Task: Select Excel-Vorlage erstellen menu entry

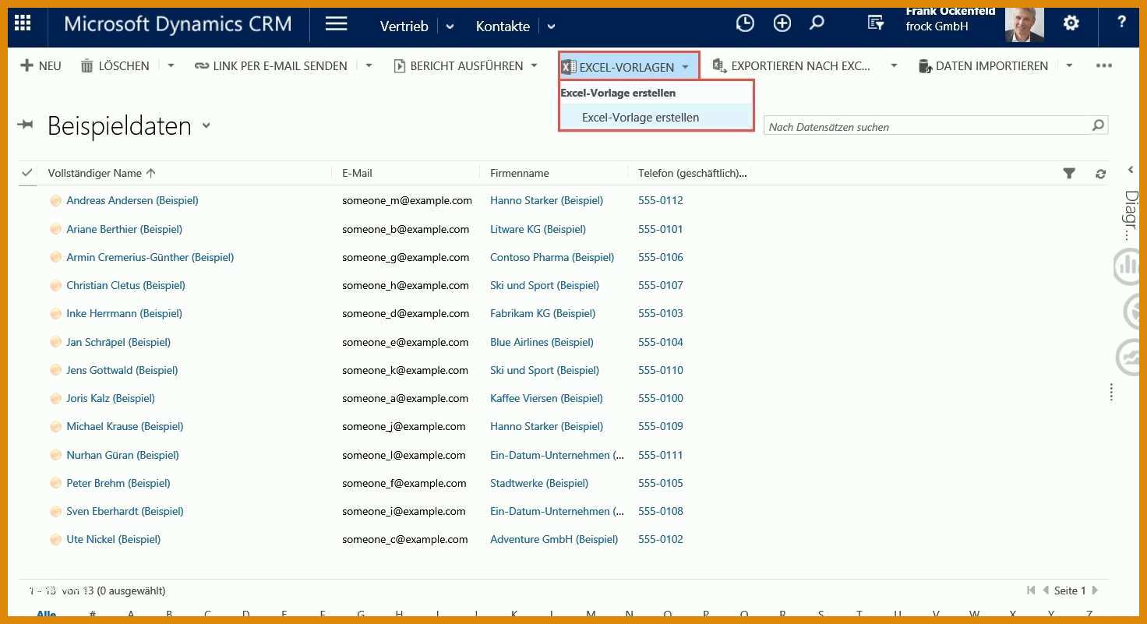Action: (x=656, y=118)
